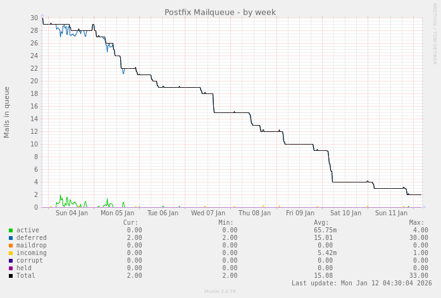
Task: Click the 'Fri 09 Jan' axis label
Action: [x=300, y=213]
